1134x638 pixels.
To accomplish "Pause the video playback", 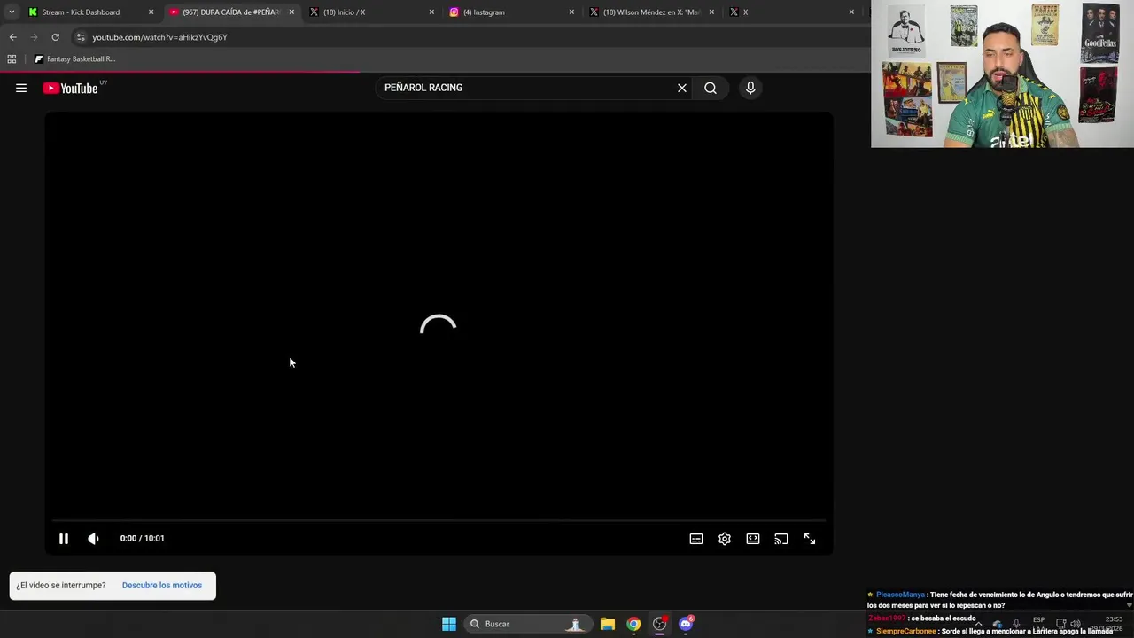I will tap(64, 538).
